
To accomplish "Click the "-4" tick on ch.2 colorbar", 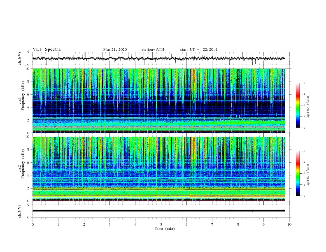I will click(x=303, y=162).
